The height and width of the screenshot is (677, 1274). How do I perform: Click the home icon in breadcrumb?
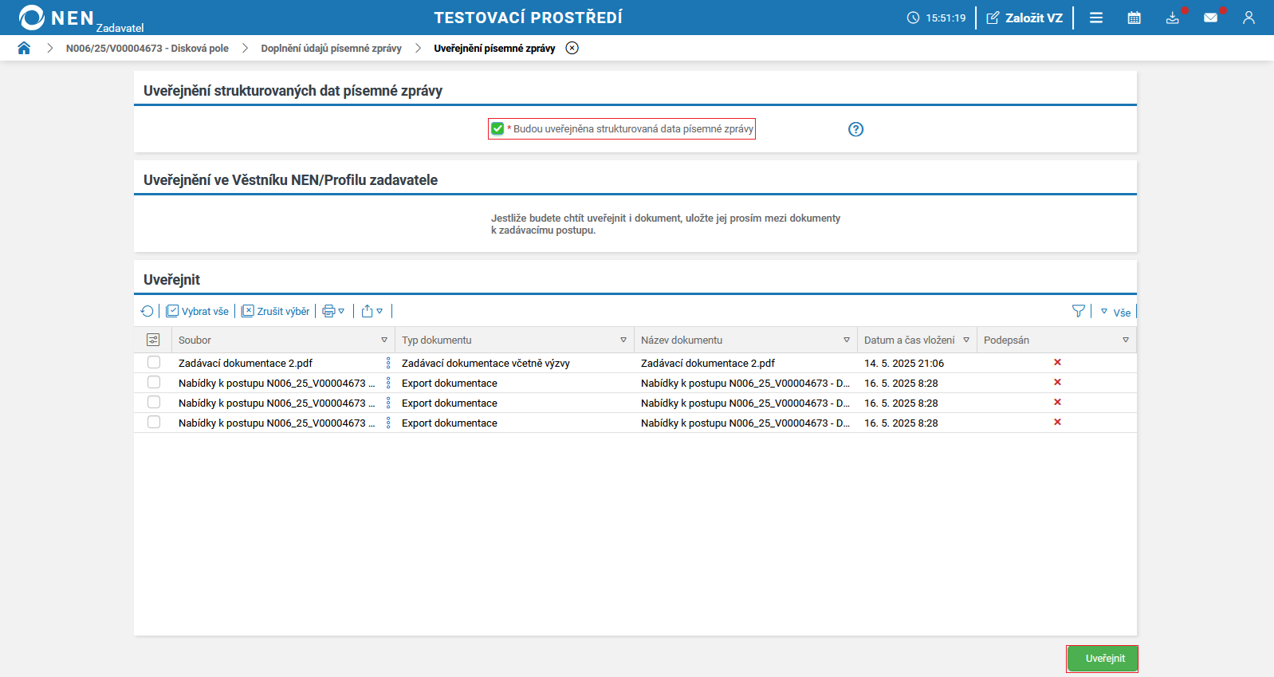click(24, 48)
